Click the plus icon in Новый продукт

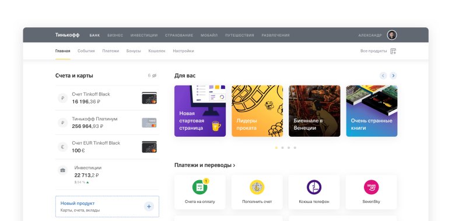click(x=149, y=206)
